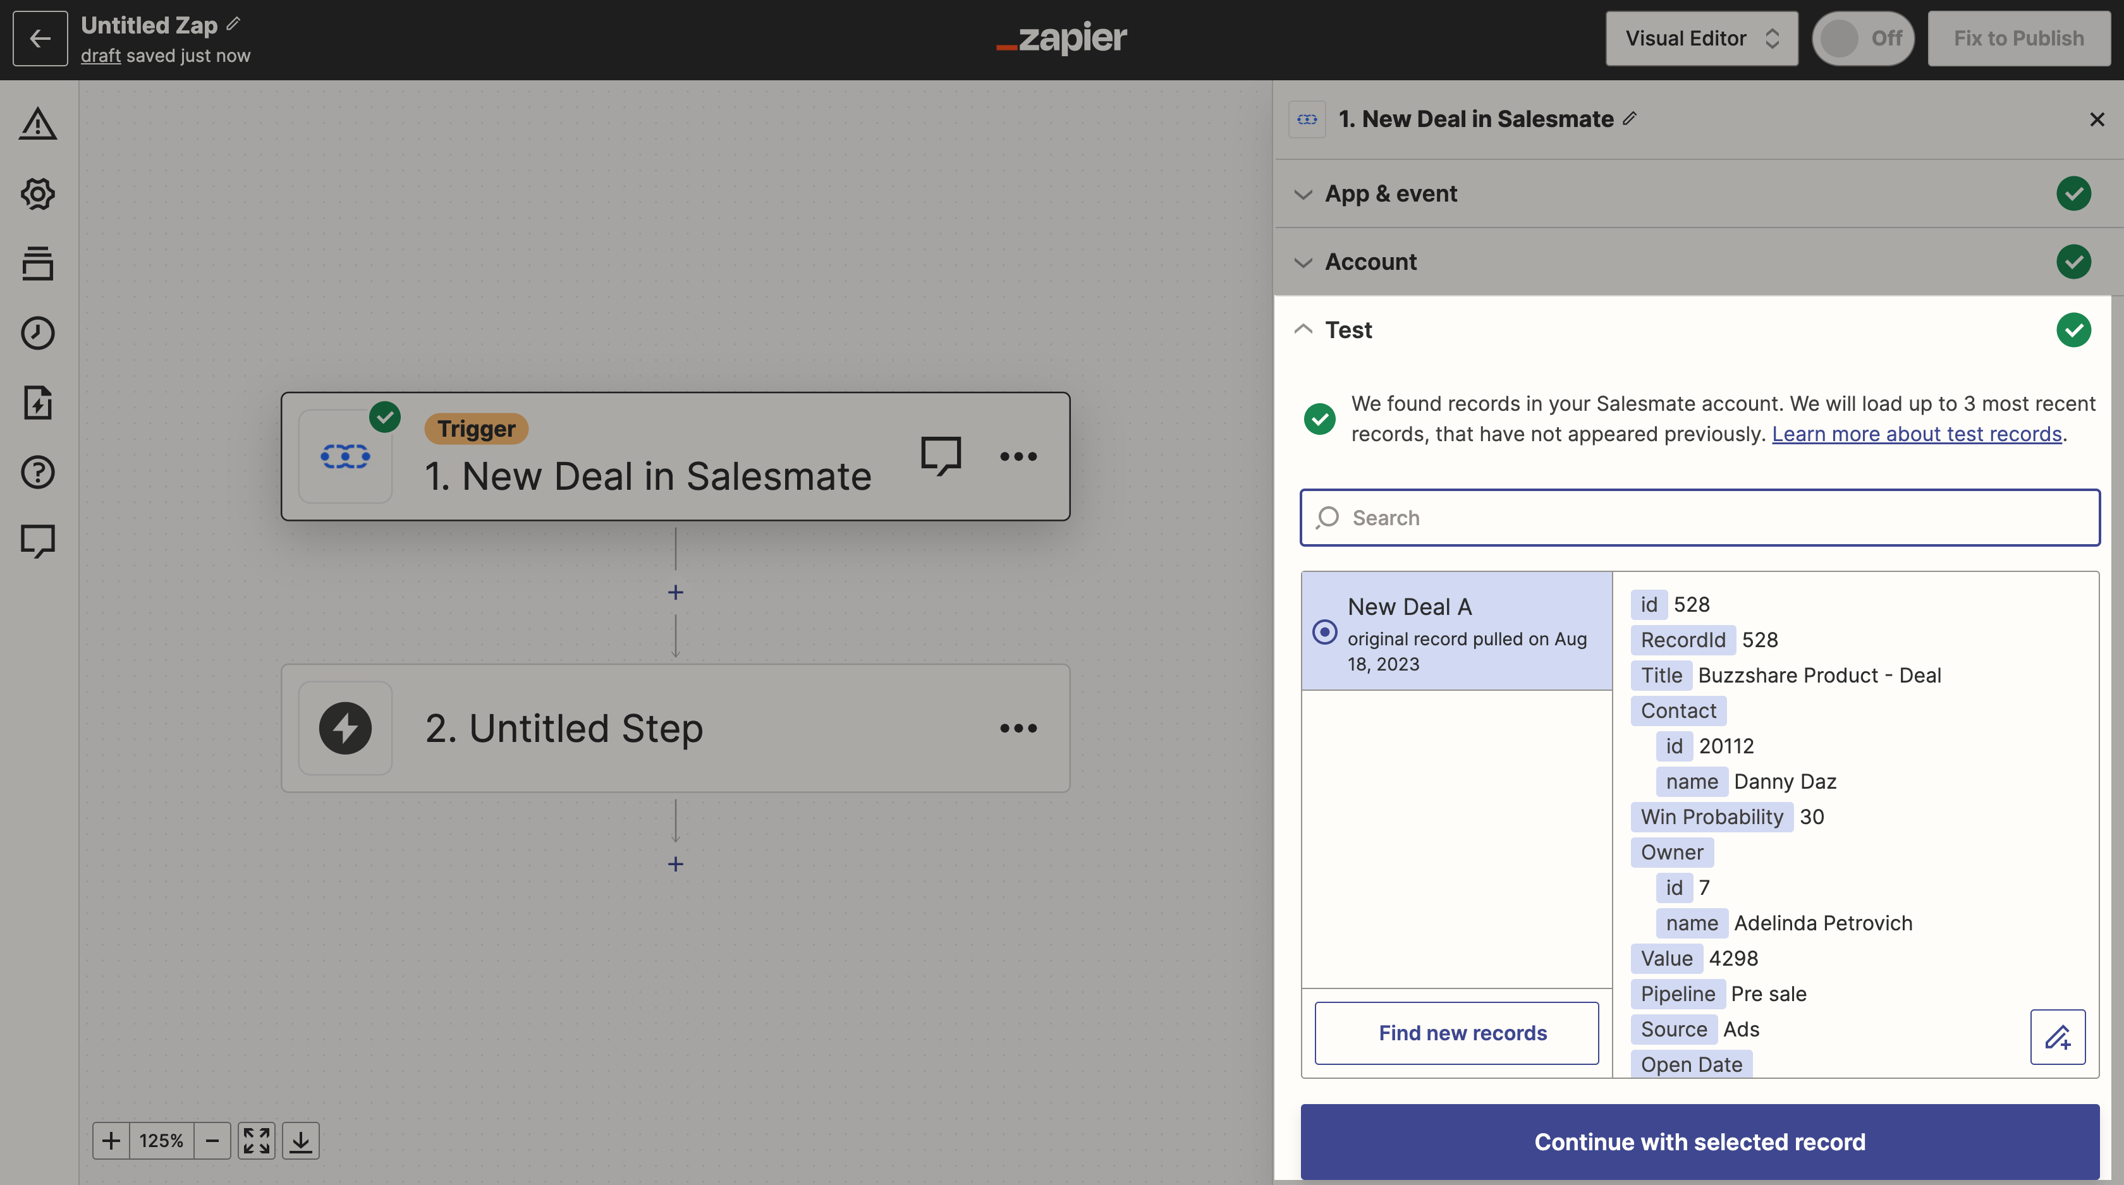Open Visual Editor dropdown
Image resolution: width=2124 pixels, height=1185 pixels.
tap(1701, 38)
